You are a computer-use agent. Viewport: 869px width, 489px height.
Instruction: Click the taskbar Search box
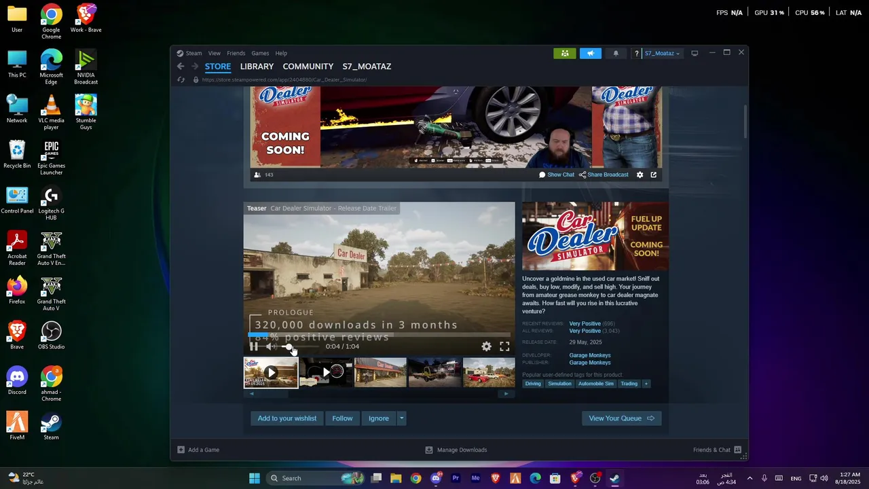coord(316,478)
